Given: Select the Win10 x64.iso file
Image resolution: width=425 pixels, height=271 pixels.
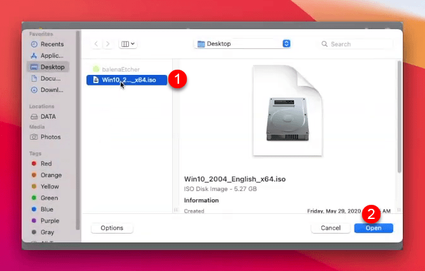Looking at the screenshot, I should pyautogui.click(x=127, y=80).
